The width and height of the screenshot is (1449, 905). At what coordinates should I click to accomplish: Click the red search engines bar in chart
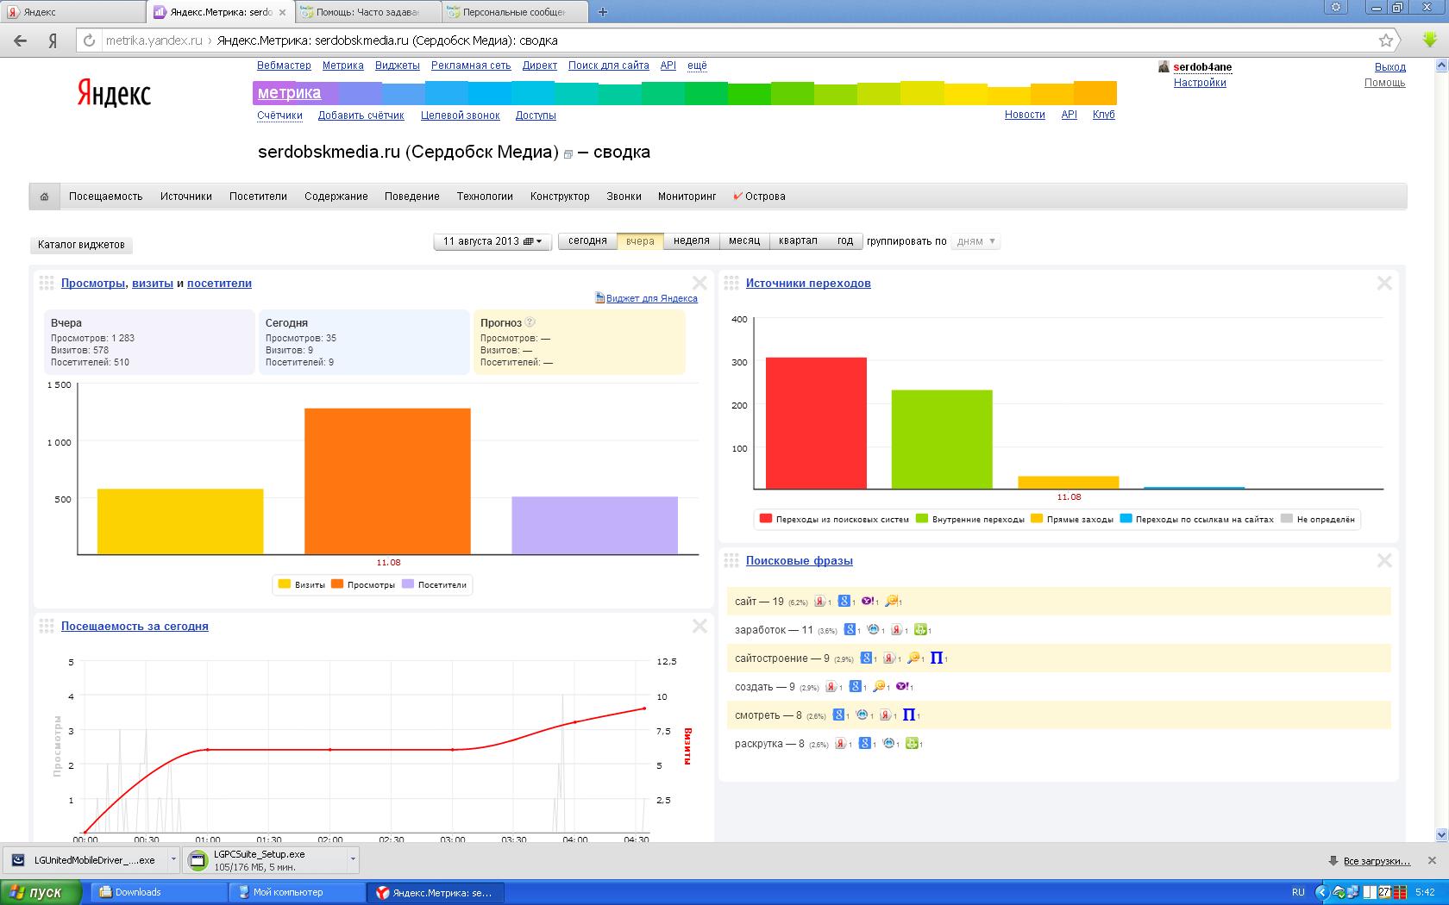pyautogui.click(x=816, y=423)
